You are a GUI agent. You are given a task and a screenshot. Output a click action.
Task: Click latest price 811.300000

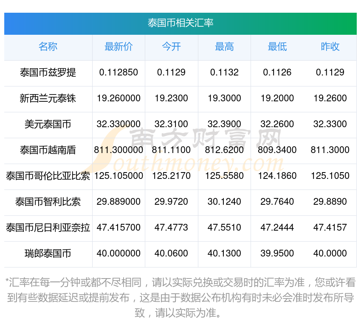tap(118, 150)
